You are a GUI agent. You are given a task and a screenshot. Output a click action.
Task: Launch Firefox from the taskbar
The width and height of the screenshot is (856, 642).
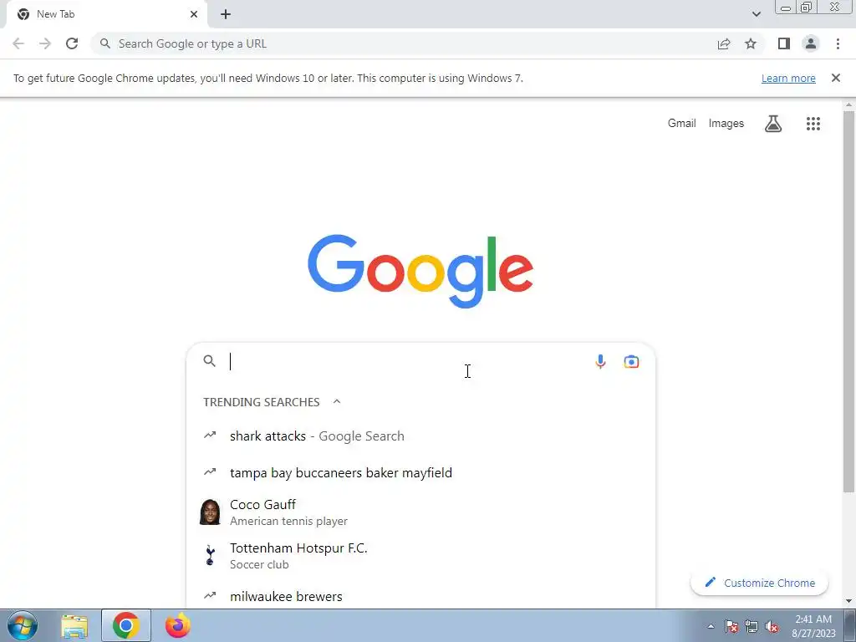pos(177,625)
